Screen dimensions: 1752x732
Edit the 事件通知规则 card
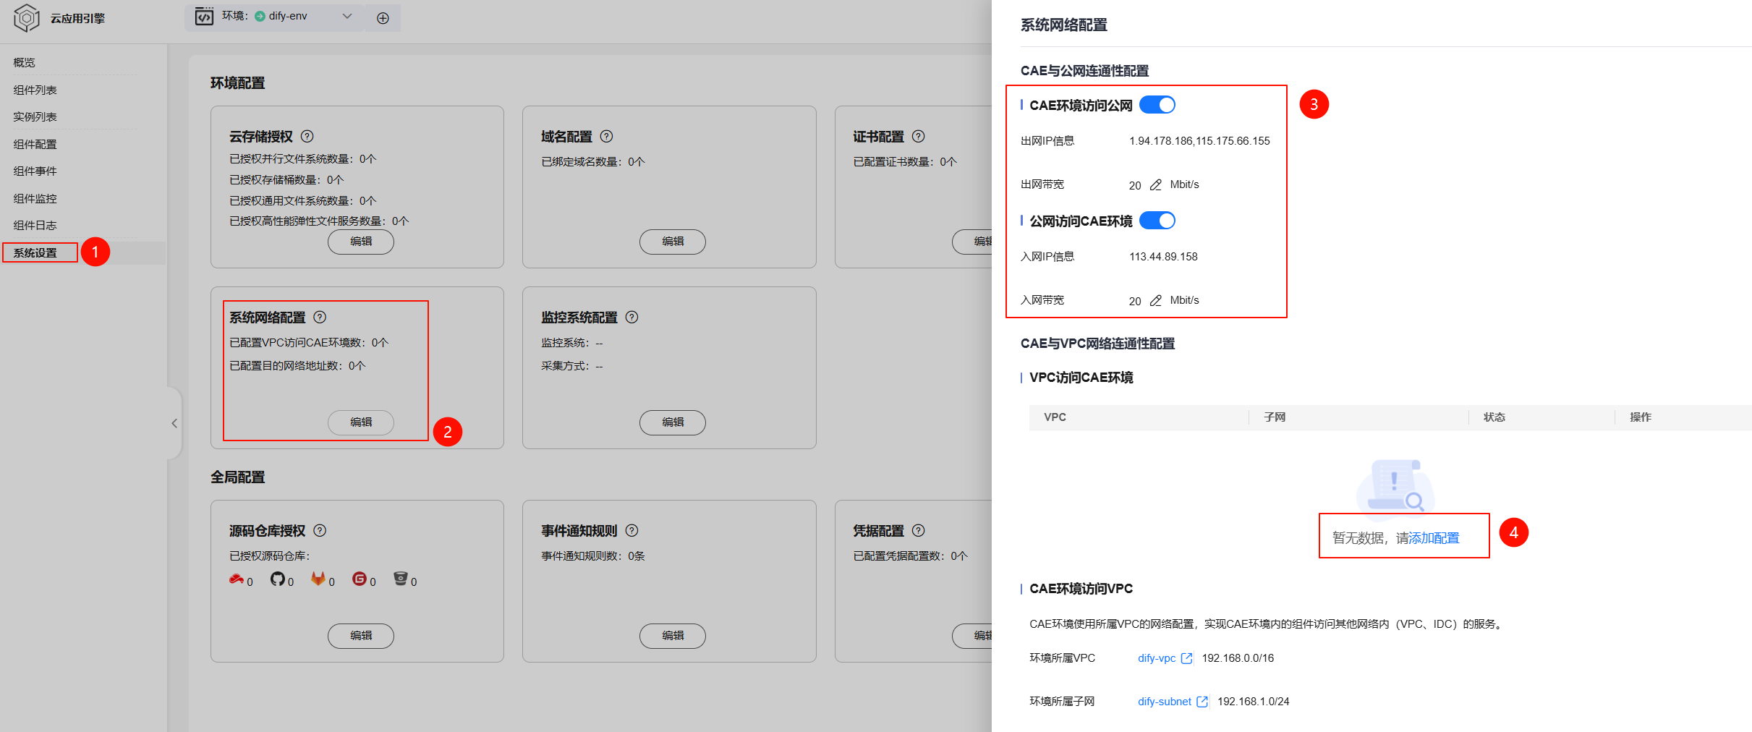tap(673, 636)
